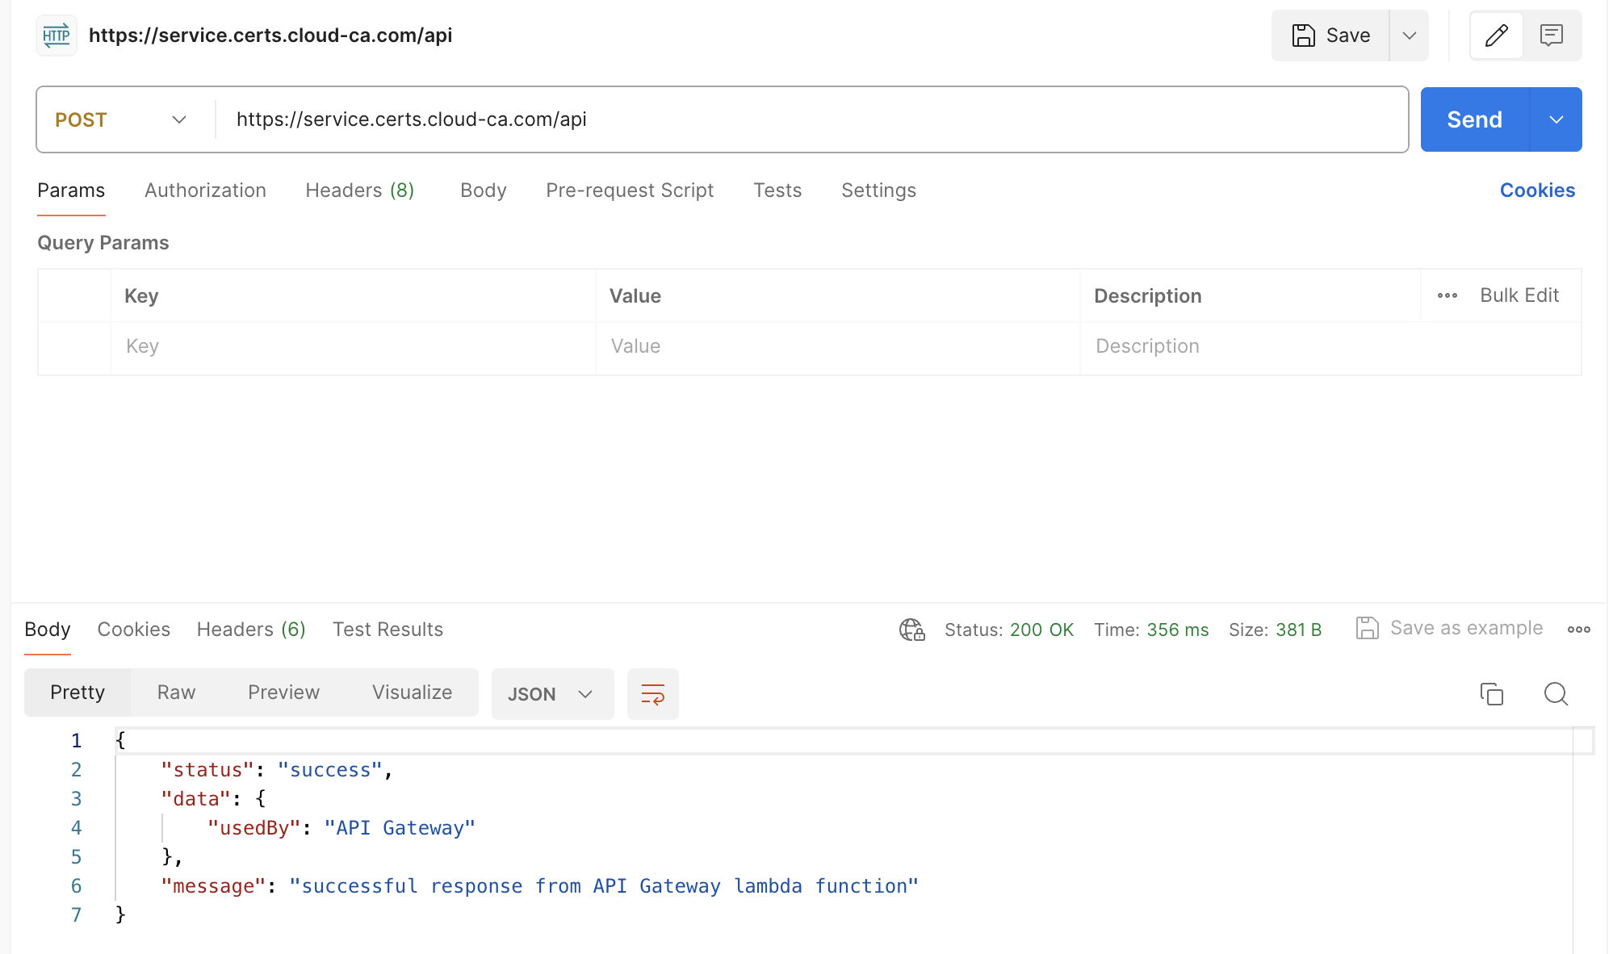Switch to the Body tab

point(483,190)
